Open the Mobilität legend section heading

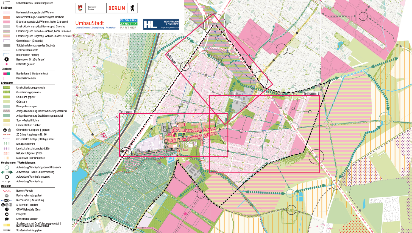pos(6,186)
